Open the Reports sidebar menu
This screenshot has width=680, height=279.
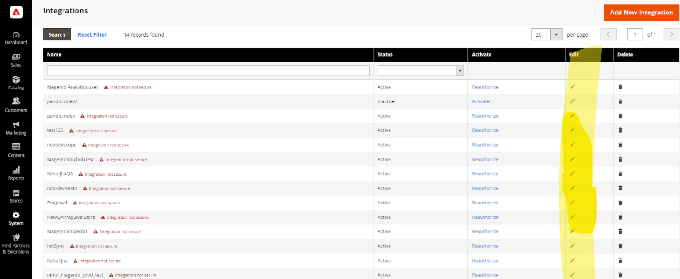(16, 174)
